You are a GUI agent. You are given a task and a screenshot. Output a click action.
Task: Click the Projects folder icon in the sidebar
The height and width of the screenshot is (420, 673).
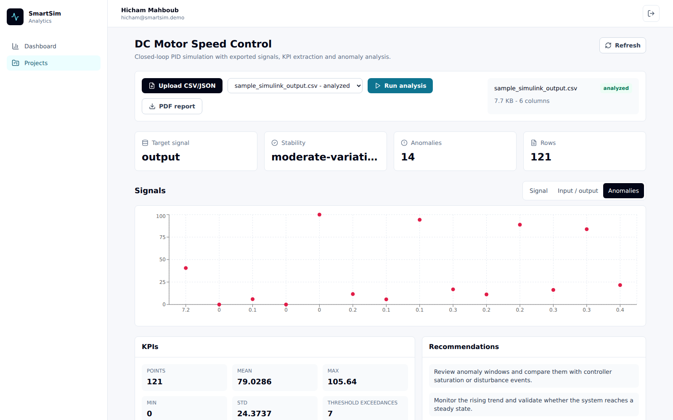coord(16,63)
